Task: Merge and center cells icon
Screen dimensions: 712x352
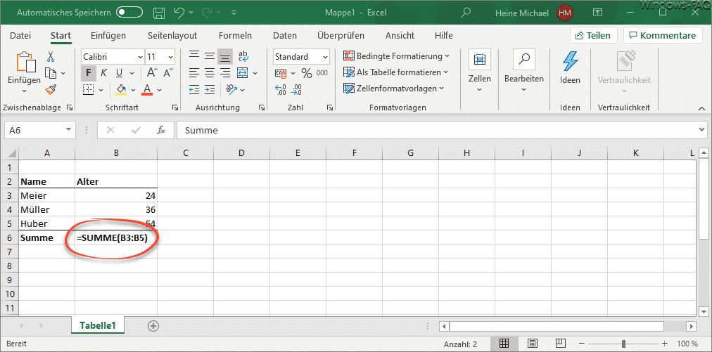Action: click(x=243, y=72)
